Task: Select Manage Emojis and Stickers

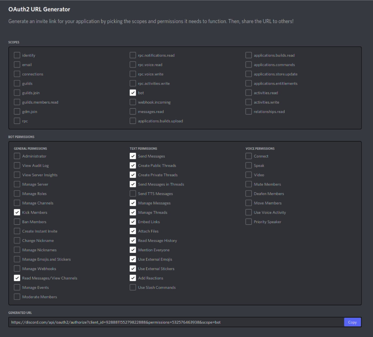Action: coord(17,259)
